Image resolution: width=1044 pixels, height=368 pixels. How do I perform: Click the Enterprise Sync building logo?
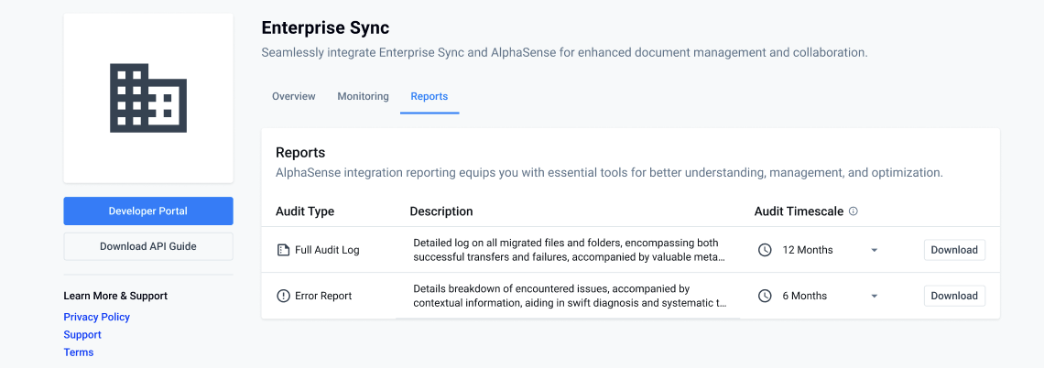[148, 99]
